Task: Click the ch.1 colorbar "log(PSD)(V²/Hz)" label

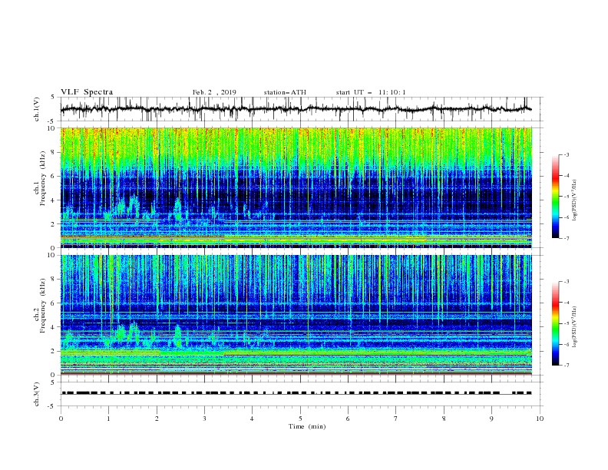Action: 576,200
